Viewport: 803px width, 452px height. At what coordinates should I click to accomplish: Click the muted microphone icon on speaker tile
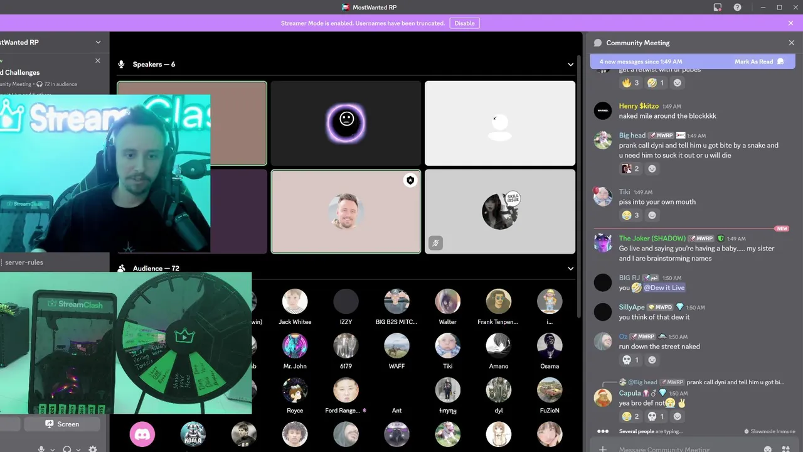point(435,243)
